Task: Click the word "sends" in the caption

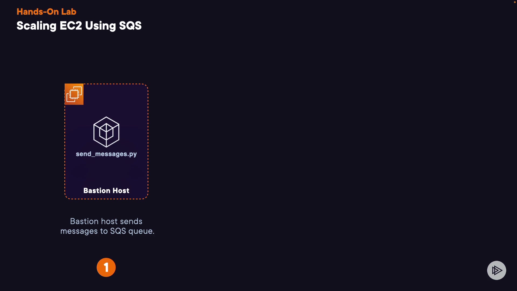Action: point(131,221)
